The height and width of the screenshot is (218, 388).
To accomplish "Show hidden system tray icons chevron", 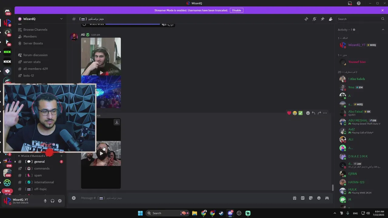I will [335, 213].
